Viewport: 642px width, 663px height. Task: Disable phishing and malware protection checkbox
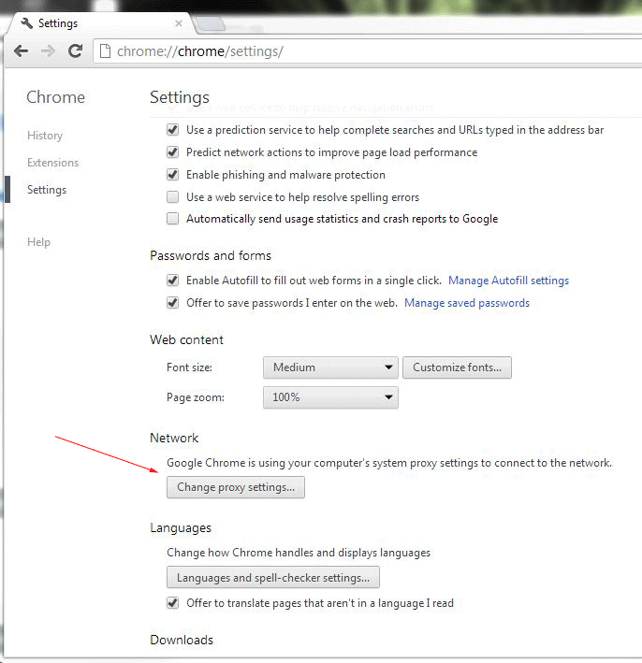point(173,175)
